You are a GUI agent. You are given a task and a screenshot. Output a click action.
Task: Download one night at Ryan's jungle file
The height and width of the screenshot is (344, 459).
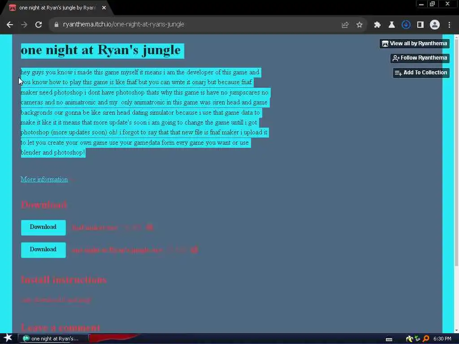[43, 250]
